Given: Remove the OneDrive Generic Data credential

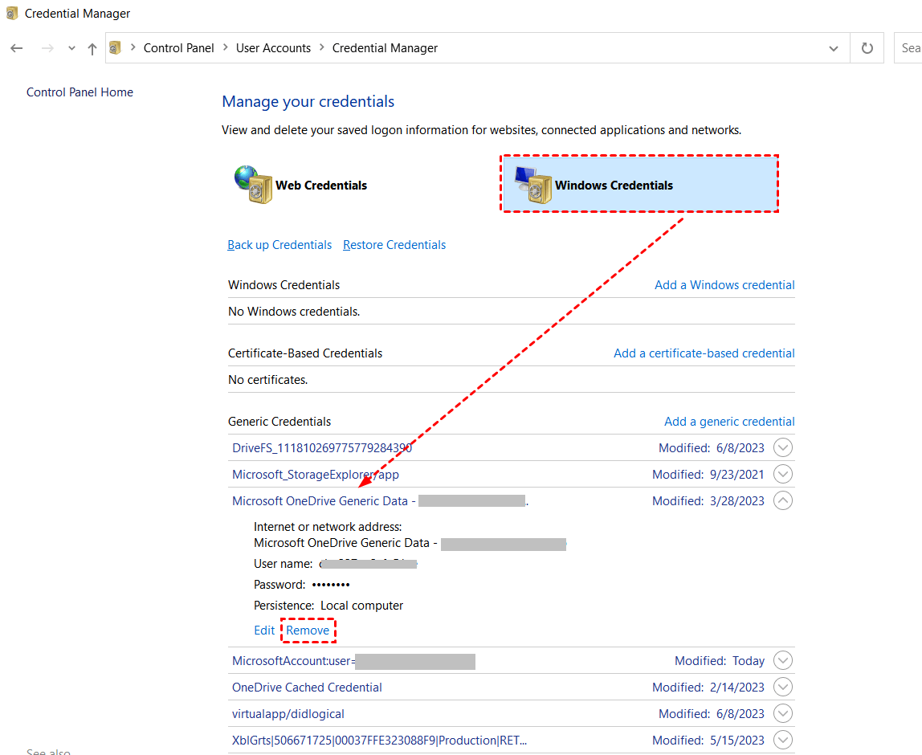Looking at the screenshot, I should pyautogui.click(x=308, y=631).
